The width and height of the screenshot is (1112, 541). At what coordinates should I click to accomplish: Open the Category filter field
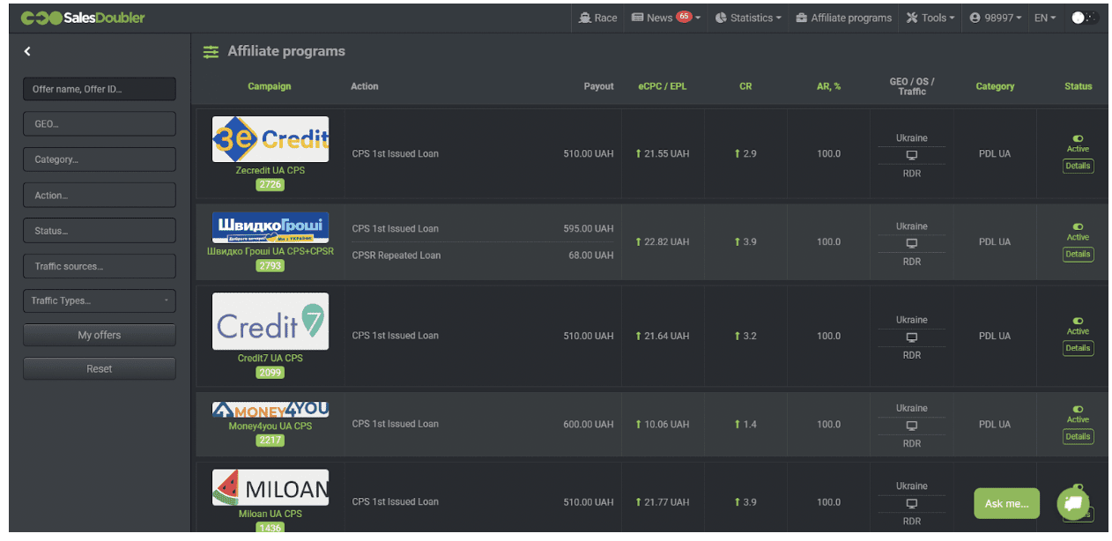(x=100, y=159)
